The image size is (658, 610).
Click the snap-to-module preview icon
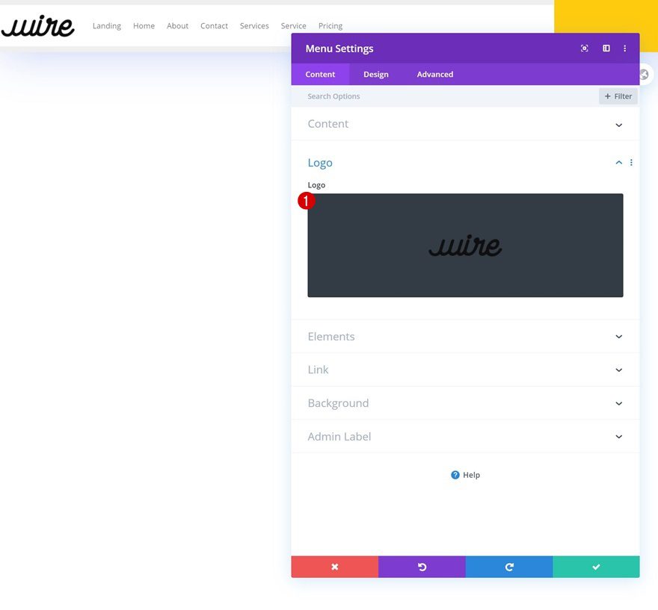(584, 48)
